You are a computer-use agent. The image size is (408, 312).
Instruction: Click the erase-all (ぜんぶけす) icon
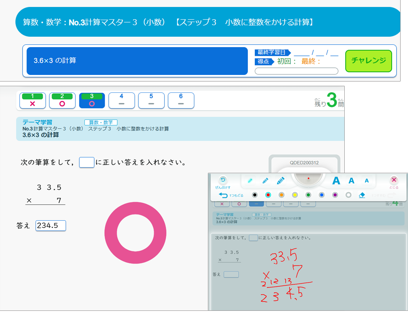tap(223, 180)
